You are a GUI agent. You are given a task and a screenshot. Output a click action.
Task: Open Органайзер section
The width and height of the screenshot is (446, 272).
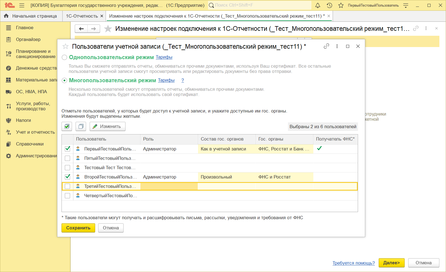(28, 39)
